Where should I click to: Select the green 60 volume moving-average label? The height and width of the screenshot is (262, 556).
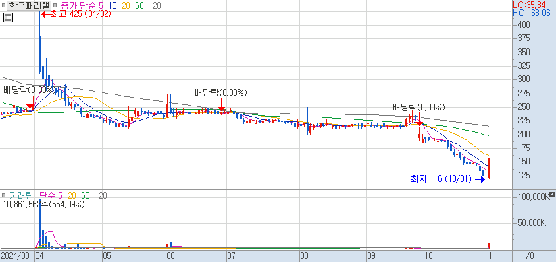pos(85,195)
